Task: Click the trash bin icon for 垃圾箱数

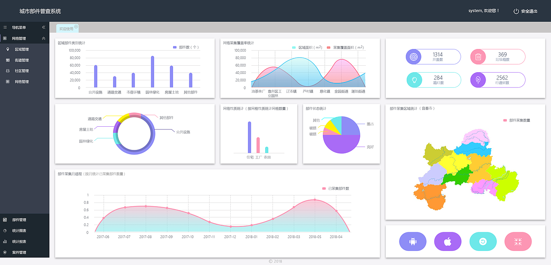Action: click(478, 57)
